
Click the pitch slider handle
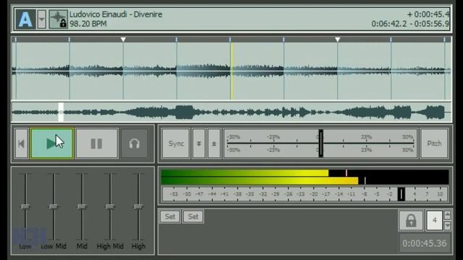point(320,144)
